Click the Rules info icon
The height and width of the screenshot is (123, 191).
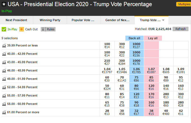pos(43,29)
